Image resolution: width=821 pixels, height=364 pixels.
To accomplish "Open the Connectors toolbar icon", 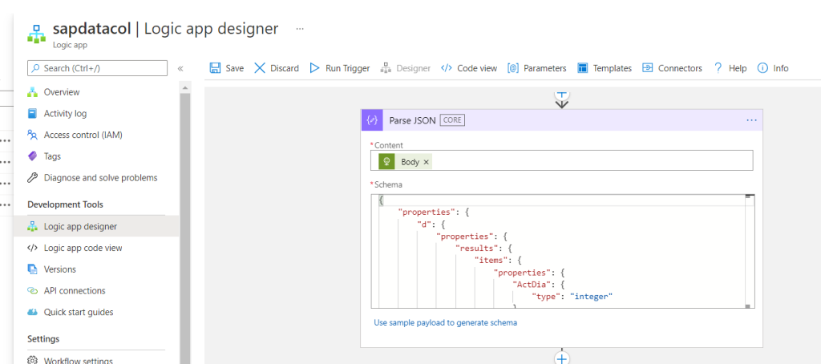I will pos(648,68).
